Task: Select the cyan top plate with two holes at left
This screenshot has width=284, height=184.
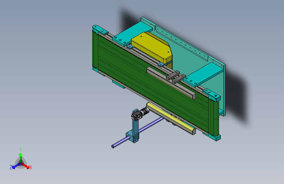Action: pyautogui.click(x=100, y=30)
